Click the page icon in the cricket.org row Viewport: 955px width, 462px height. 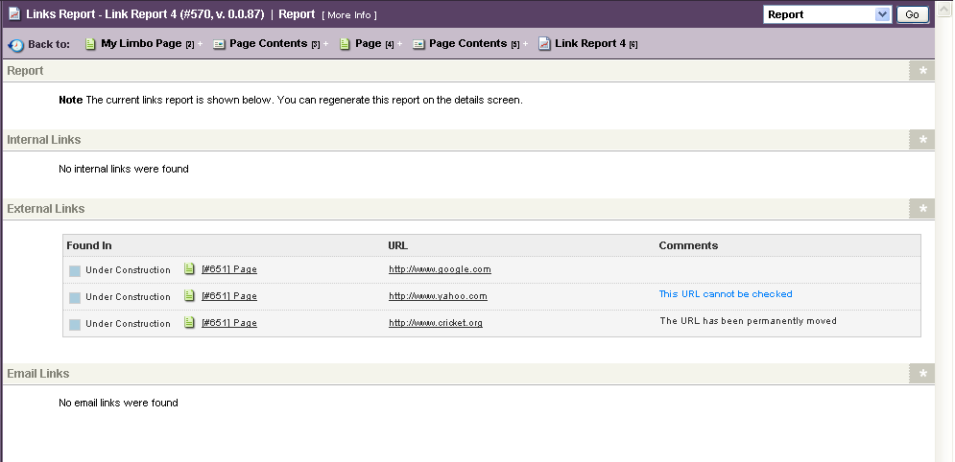pos(190,323)
